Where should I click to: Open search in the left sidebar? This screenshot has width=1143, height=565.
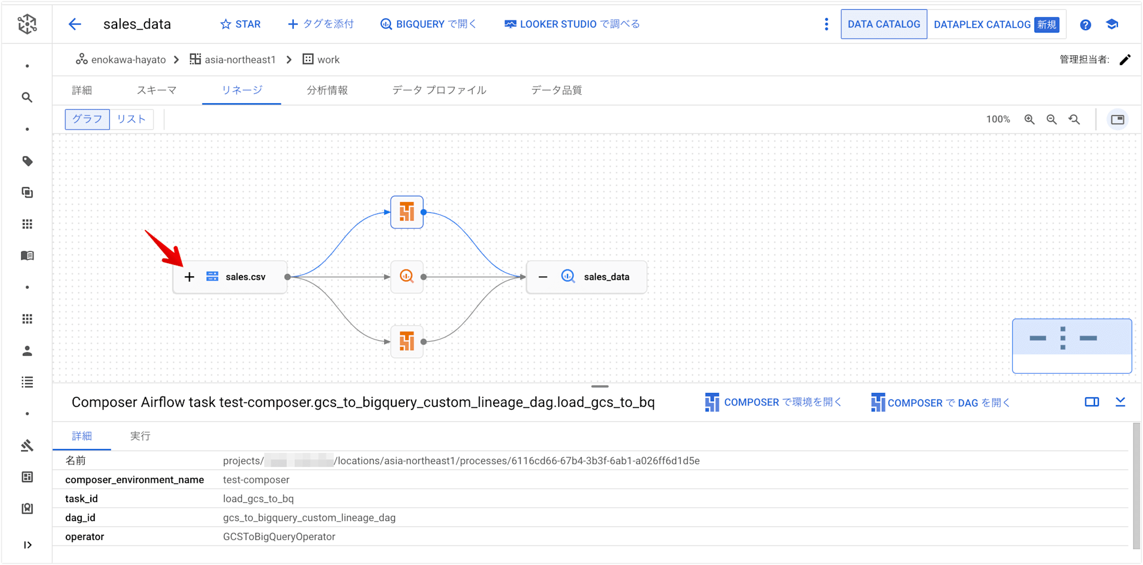coord(27,98)
